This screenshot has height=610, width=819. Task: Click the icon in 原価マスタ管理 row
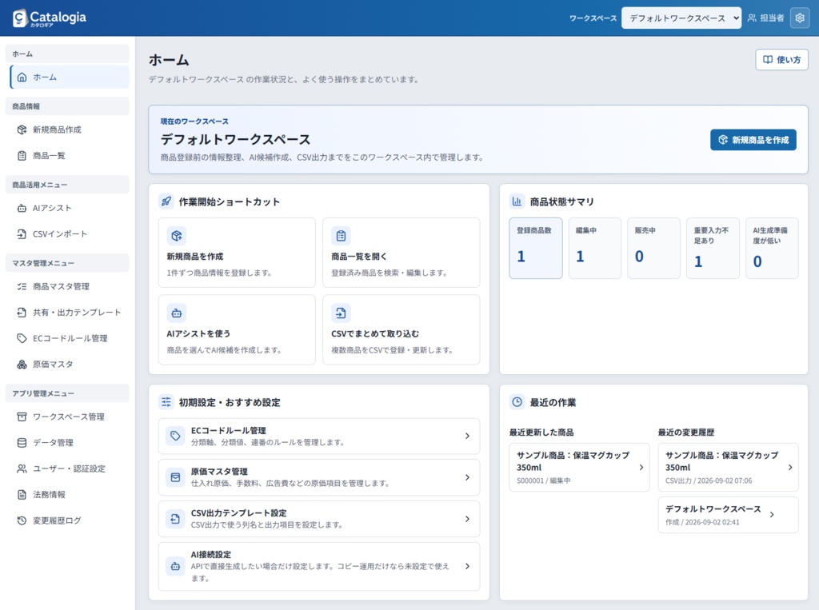coord(175,477)
